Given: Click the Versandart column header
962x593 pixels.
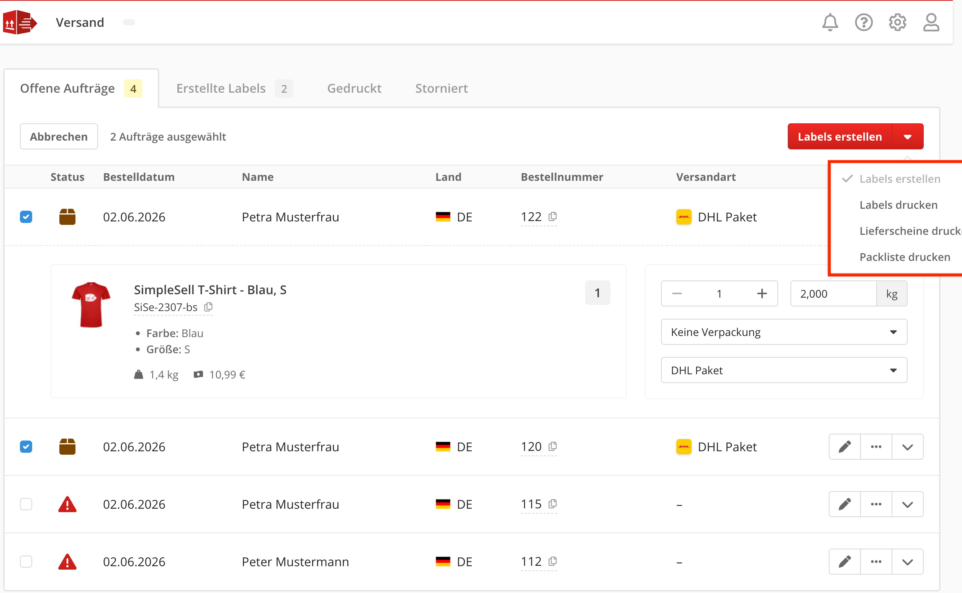Looking at the screenshot, I should pos(706,177).
